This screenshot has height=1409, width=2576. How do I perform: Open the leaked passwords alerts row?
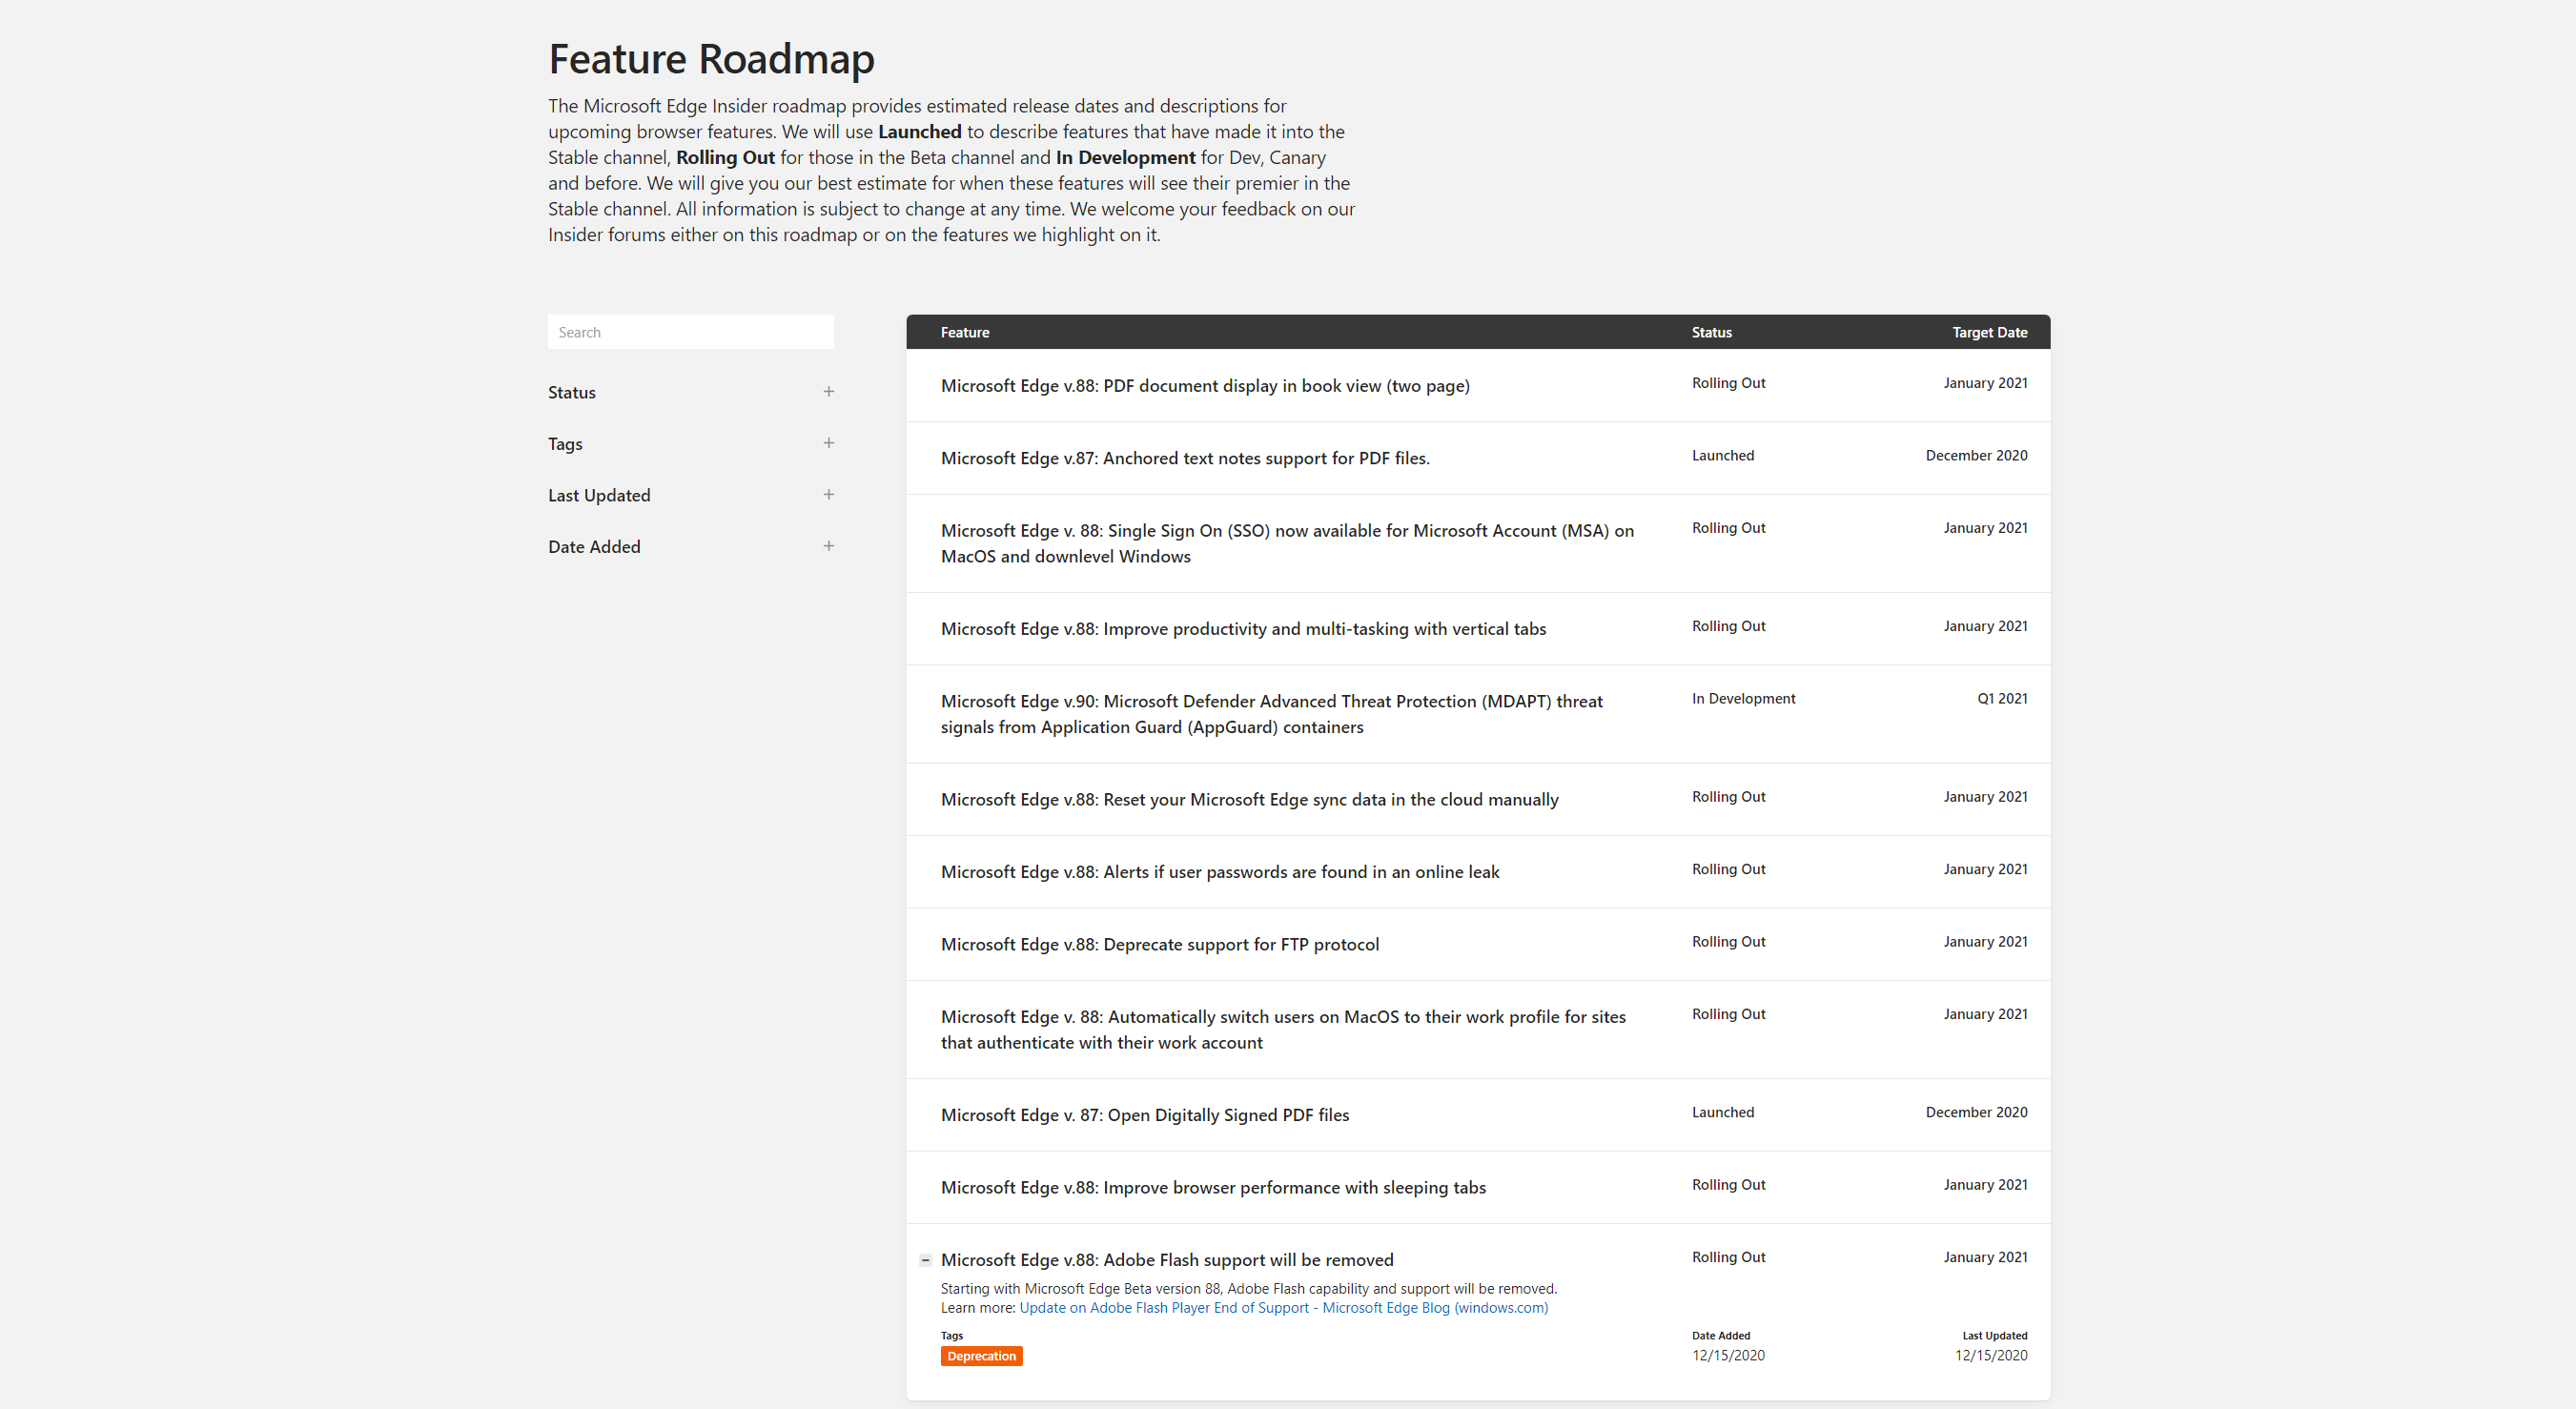tap(1219, 872)
